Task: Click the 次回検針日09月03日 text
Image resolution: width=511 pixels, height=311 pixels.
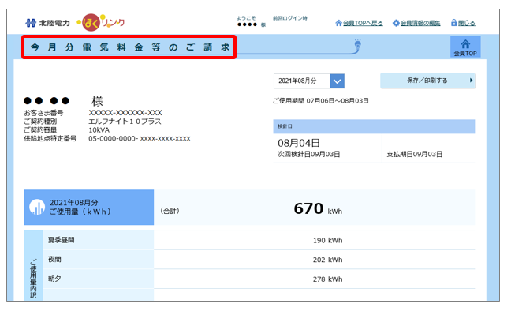Action: pyautogui.click(x=308, y=155)
